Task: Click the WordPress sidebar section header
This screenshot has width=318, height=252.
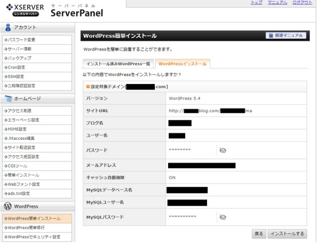Action: tap(37, 206)
